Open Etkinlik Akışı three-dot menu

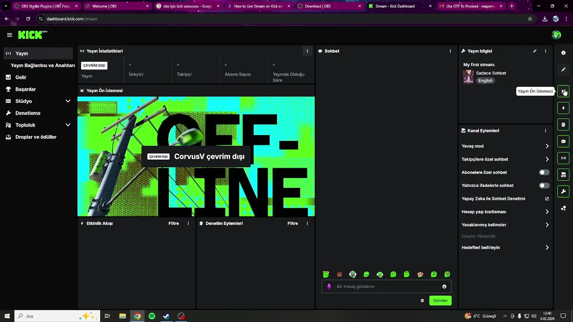[x=188, y=223]
